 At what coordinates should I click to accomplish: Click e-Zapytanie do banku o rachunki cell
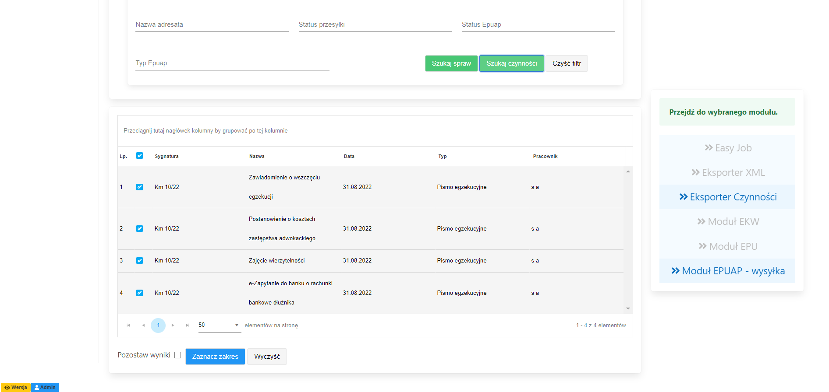point(291,293)
